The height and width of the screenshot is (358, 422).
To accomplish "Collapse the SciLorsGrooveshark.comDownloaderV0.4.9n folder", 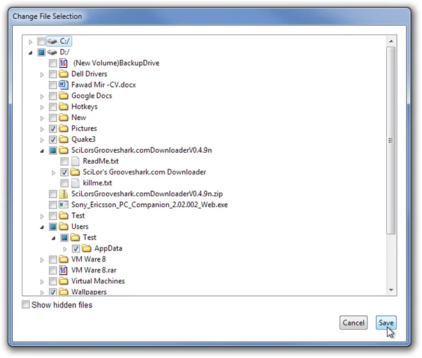I will (42, 151).
